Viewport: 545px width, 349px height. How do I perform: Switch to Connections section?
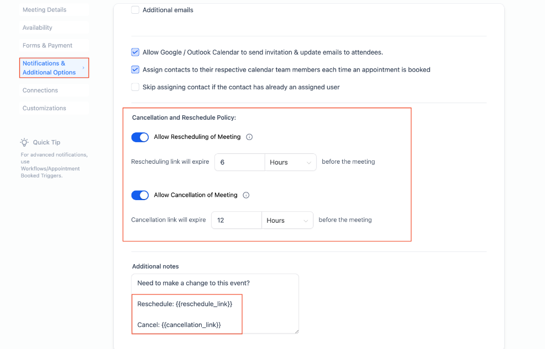40,90
